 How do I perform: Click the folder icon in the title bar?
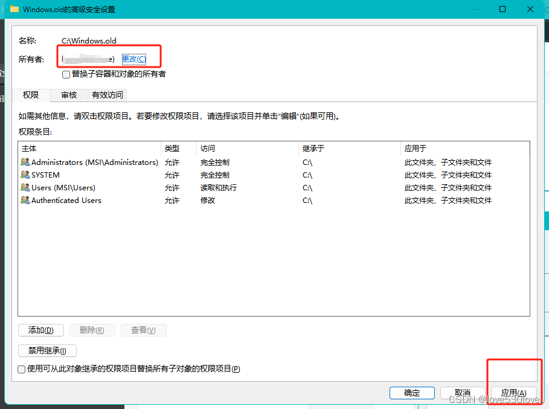(14, 9)
